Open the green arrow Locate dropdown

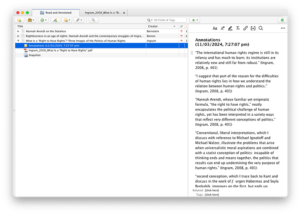(195, 20)
